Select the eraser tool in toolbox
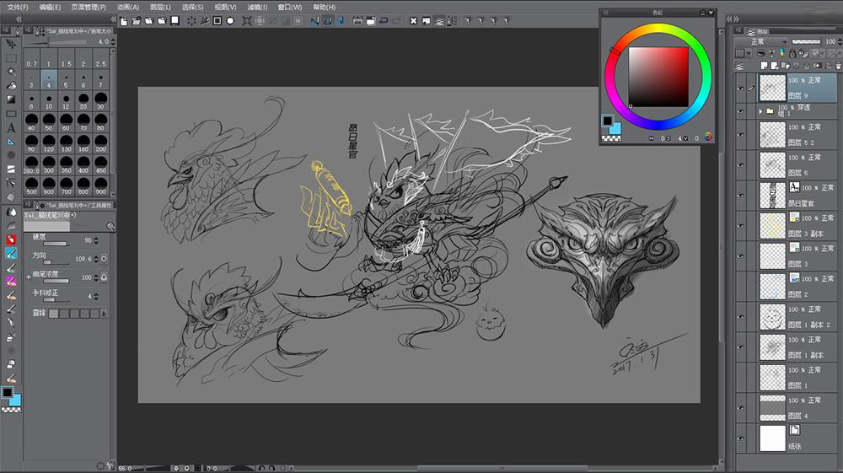Screen dimensions: 843x473 (x=11, y=364)
